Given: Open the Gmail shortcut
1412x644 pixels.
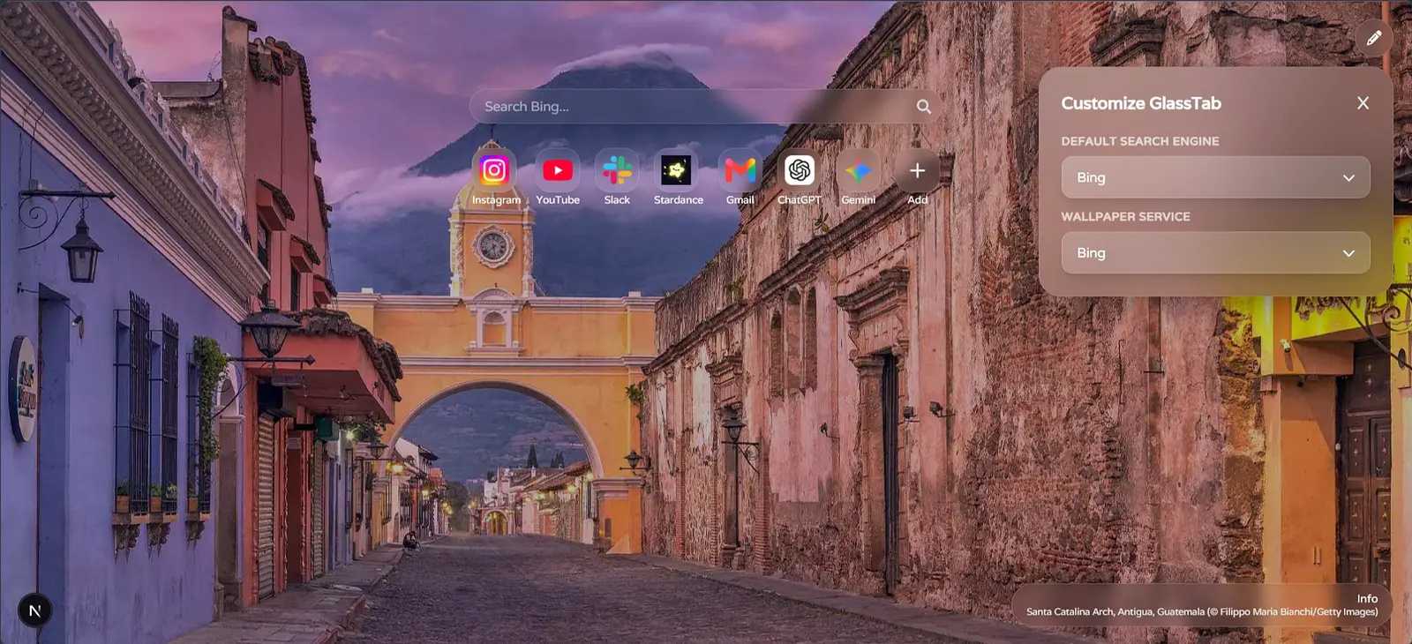Looking at the screenshot, I should (740, 170).
